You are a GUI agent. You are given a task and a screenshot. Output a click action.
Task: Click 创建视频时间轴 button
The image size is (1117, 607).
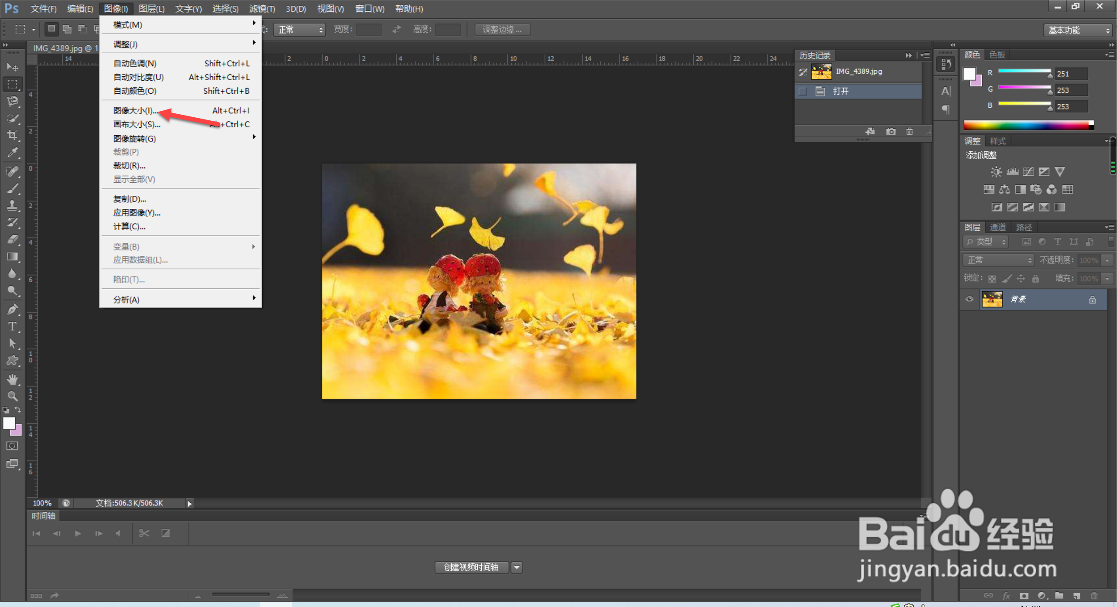point(471,567)
